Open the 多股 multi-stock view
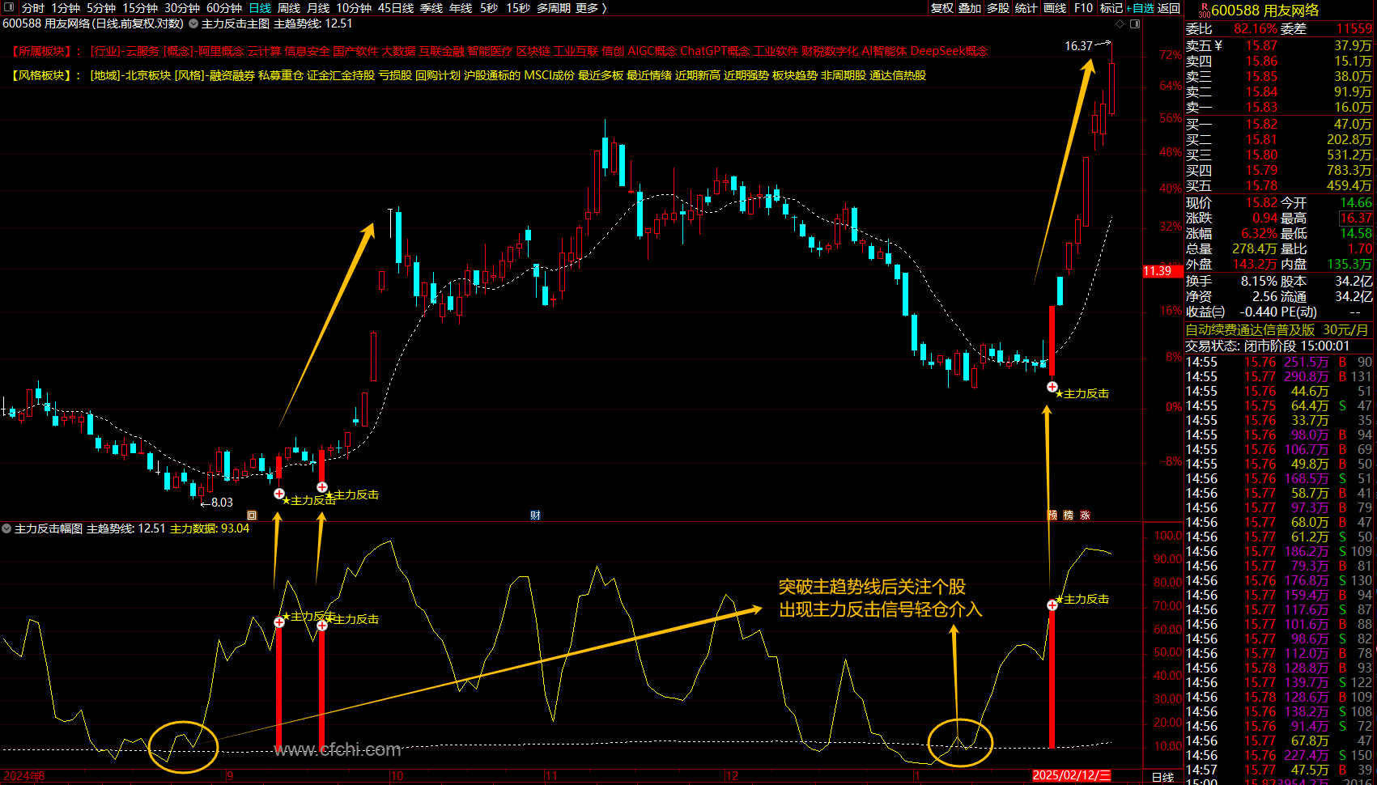This screenshot has height=785, width=1377. point(998,8)
